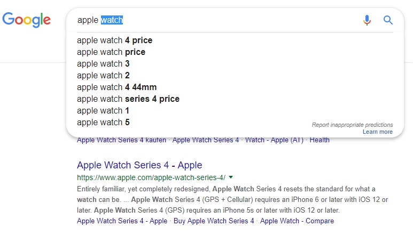Open the 'Learn more' link
Screen dimensions: 413x235
coord(377,132)
